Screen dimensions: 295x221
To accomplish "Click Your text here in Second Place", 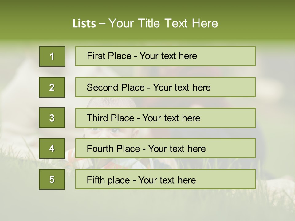I will click(x=182, y=87).
